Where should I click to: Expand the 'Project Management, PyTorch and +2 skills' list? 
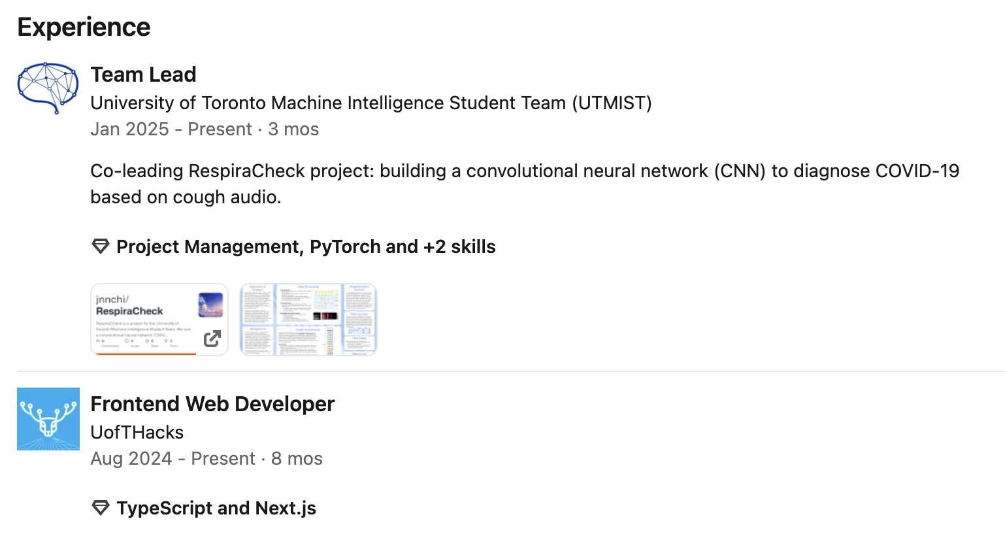pyautogui.click(x=306, y=246)
